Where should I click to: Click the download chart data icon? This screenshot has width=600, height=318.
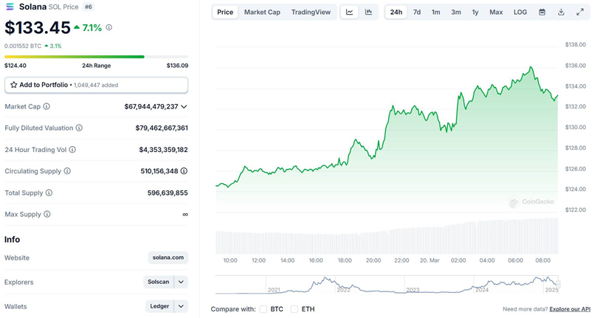click(561, 12)
